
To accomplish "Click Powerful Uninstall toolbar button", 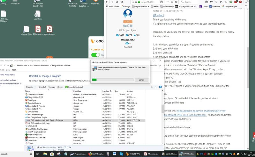I will click(x=74, y=87).
